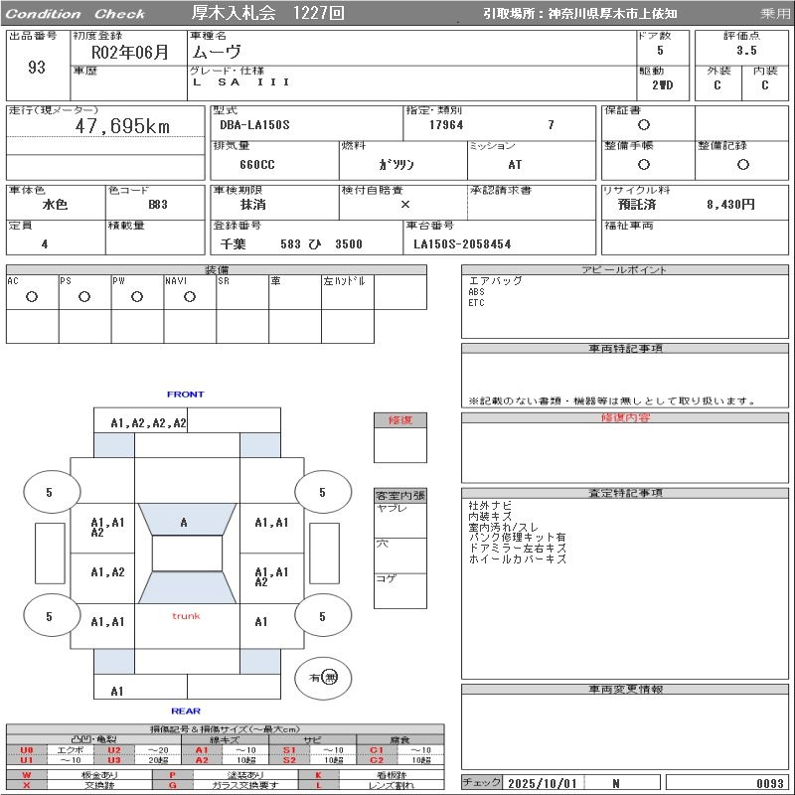The height and width of the screenshot is (795, 795).
Task: Click the 修復内容 section header
Action: coord(625,418)
